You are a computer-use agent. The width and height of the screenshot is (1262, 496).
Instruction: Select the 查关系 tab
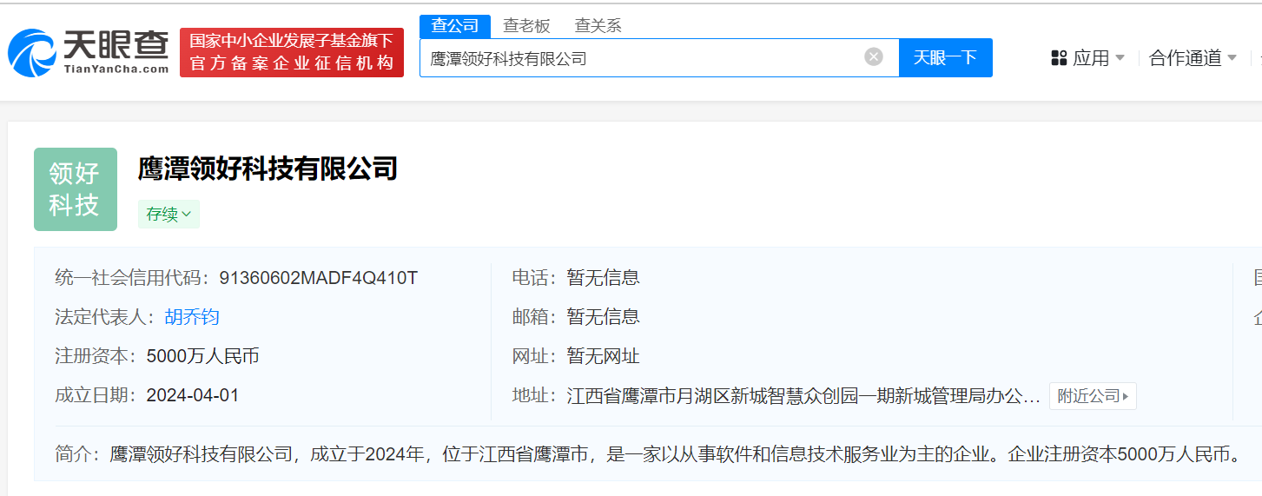pyautogui.click(x=598, y=26)
